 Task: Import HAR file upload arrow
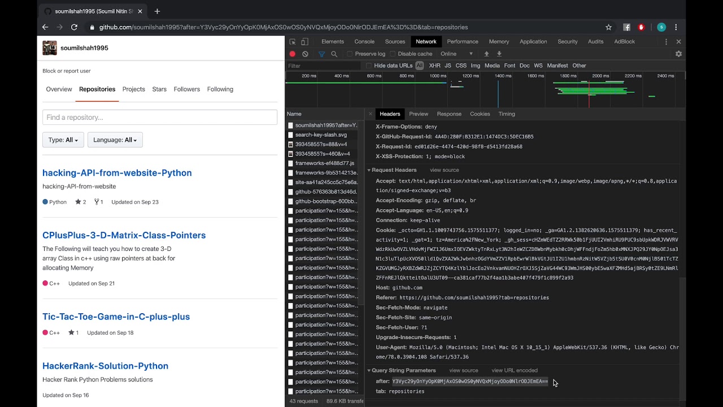click(x=486, y=54)
